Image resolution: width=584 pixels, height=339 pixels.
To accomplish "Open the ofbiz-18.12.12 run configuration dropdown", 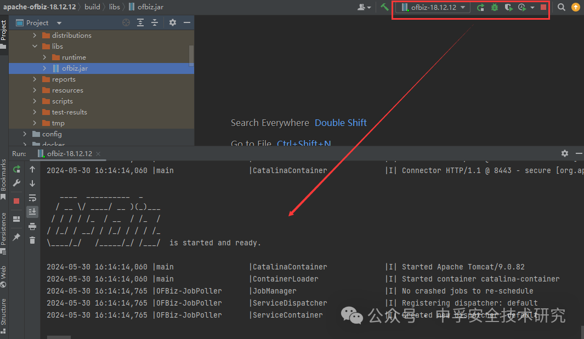I will (x=433, y=8).
